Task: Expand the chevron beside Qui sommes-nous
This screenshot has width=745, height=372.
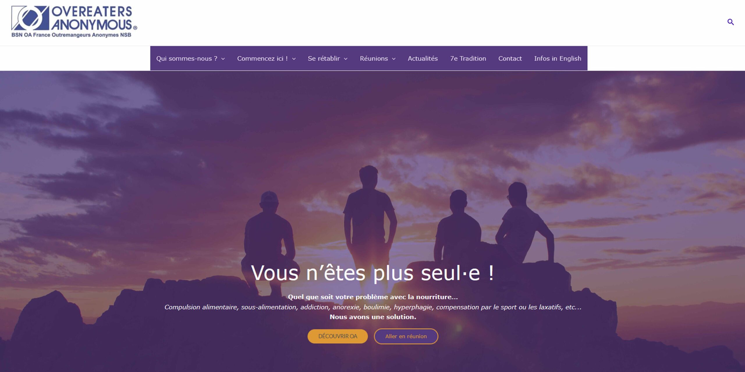Action: (x=223, y=59)
